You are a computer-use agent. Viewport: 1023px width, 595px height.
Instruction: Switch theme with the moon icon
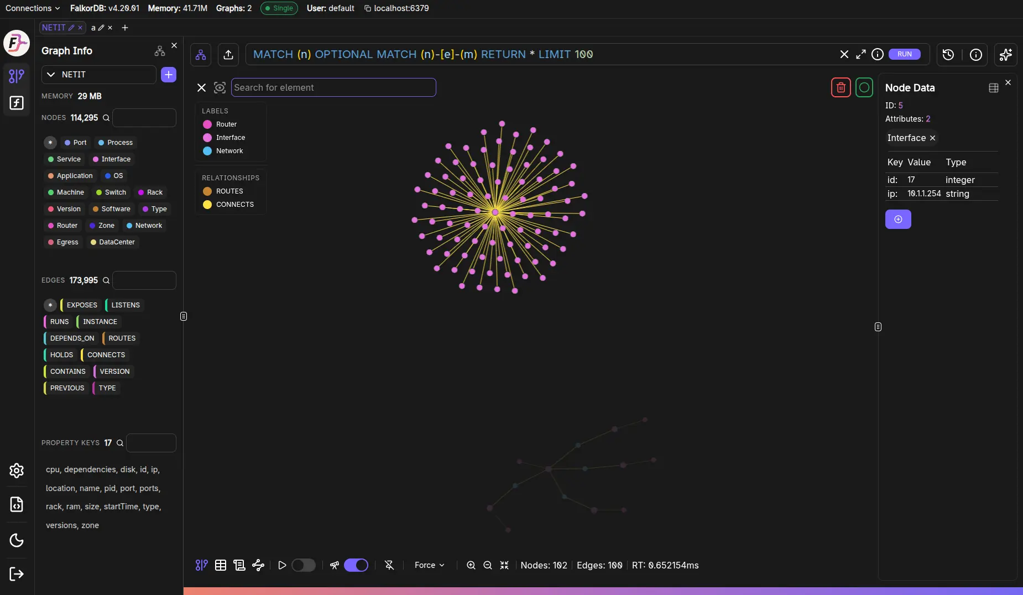(x=17, y=540)
